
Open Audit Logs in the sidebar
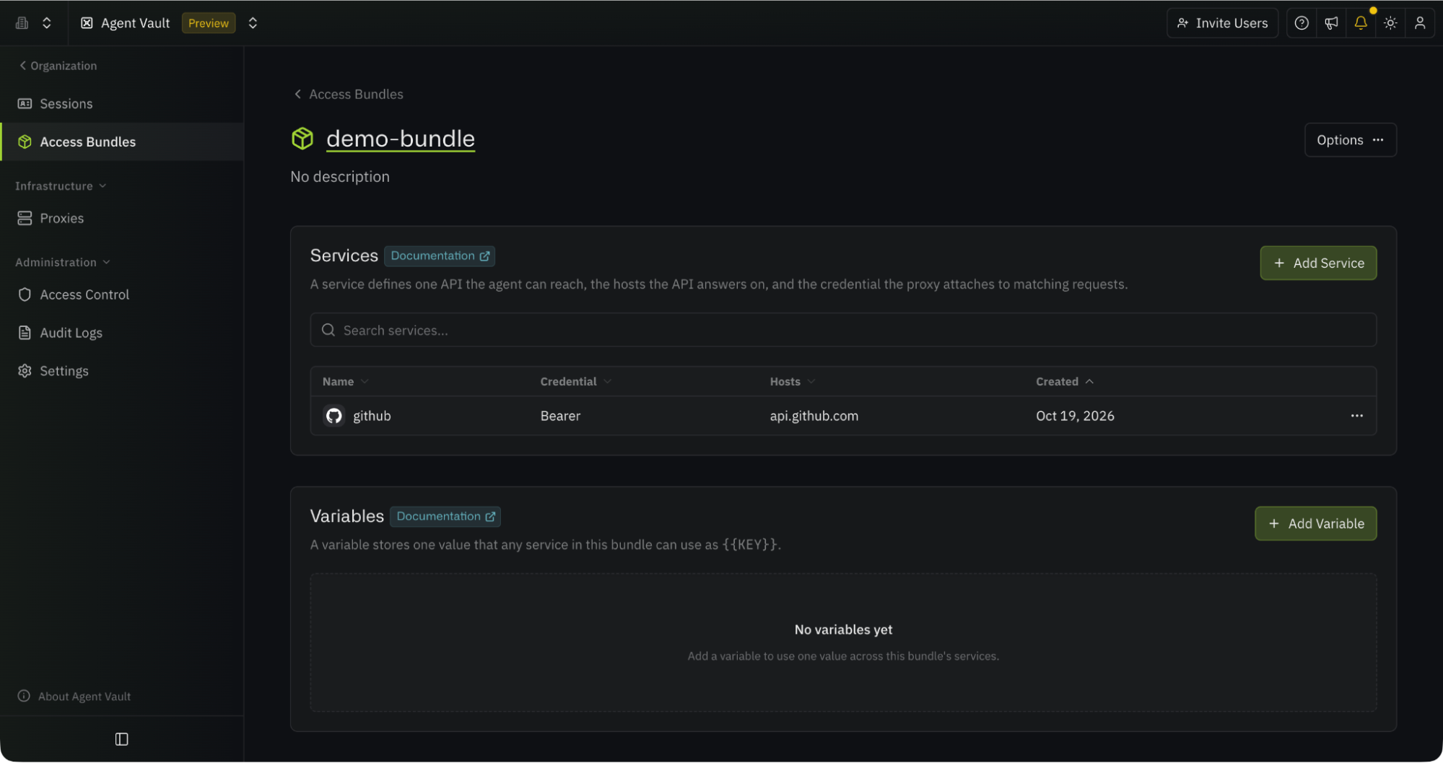click(122, 333)
